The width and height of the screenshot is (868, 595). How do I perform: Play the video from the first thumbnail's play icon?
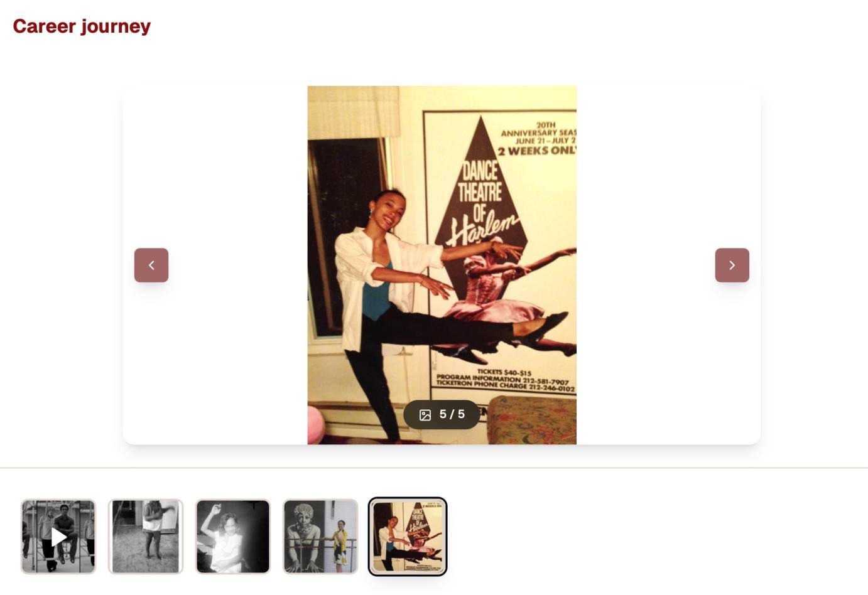58,537
